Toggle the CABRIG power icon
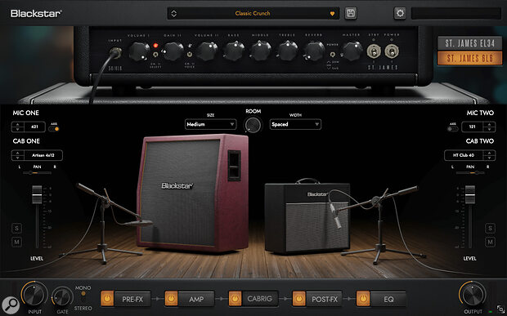The image size is (507, 316). coord(235,299)
